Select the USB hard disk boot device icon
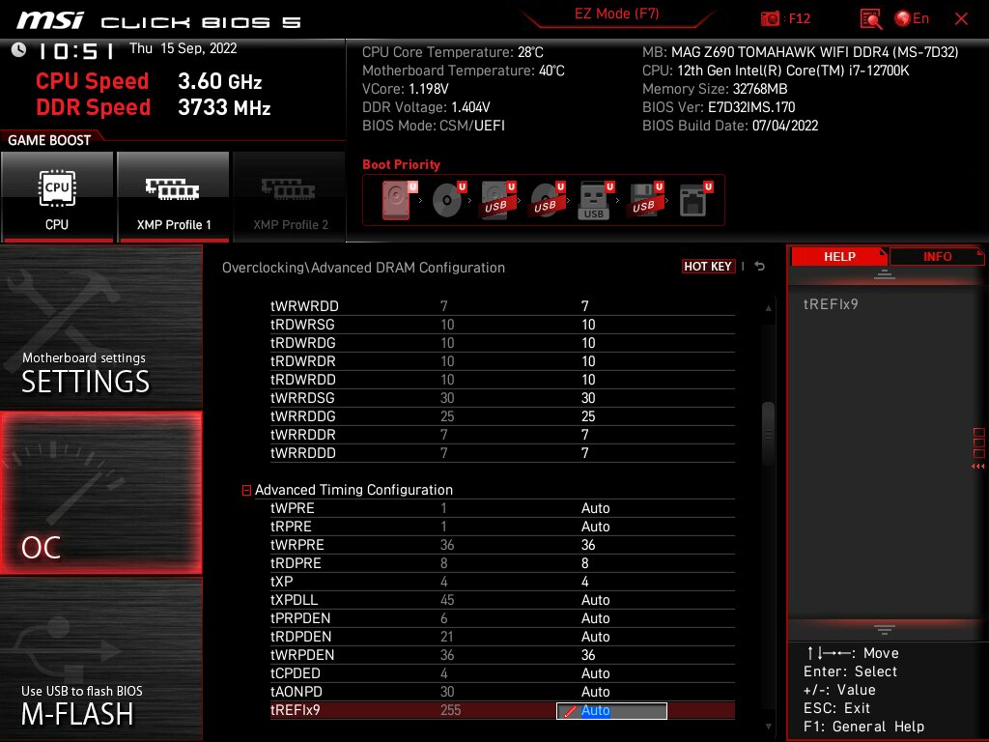 tap(498, 199)
